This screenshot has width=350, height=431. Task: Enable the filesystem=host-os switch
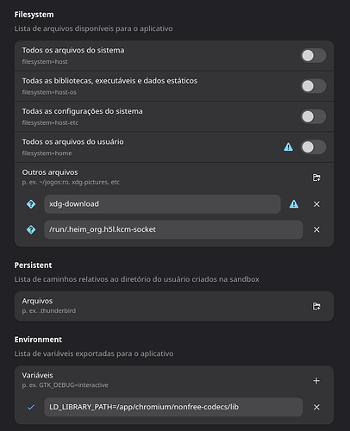coord(313,86)
